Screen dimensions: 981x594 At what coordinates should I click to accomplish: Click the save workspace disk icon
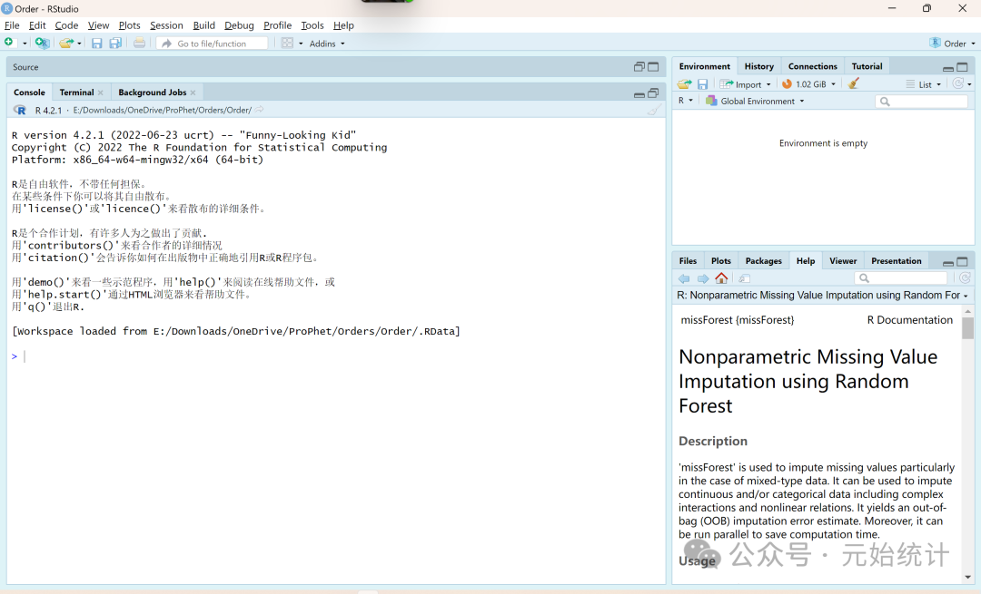coord(702,83)
